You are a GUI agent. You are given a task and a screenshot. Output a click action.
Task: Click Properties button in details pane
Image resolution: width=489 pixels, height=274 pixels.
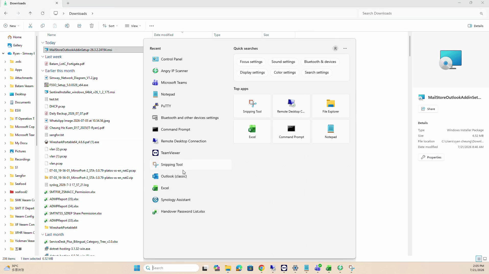[x=431, y=157]
